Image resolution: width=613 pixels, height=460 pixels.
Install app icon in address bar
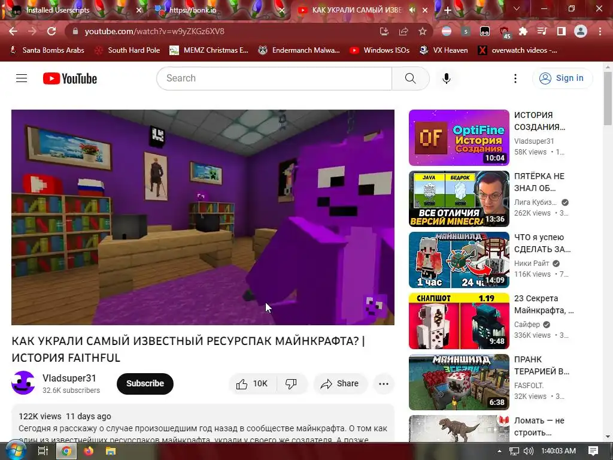point(384,31)
